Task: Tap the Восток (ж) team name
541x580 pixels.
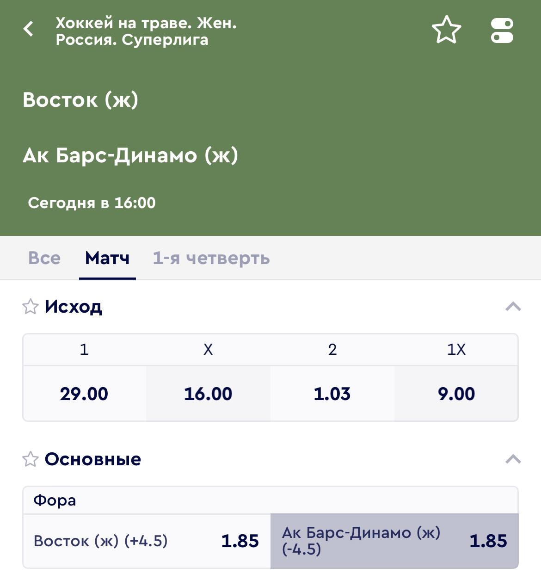Action: pos(80,99)
